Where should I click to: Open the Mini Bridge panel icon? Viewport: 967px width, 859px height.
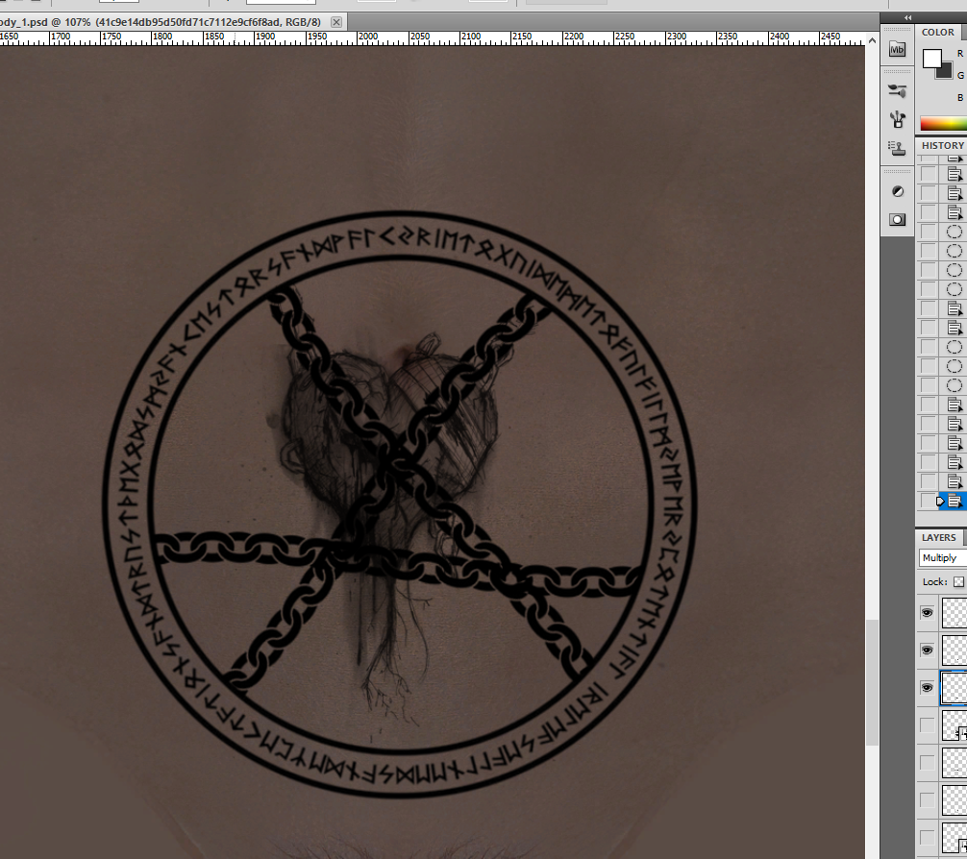pyautogui.click(x=898, y=49)
